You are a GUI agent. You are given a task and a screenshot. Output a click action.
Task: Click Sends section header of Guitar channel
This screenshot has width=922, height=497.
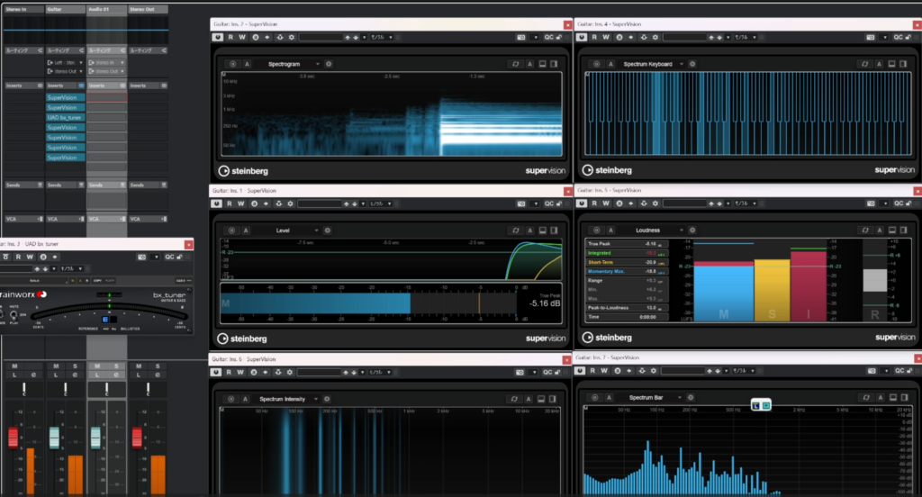[65, 185]
